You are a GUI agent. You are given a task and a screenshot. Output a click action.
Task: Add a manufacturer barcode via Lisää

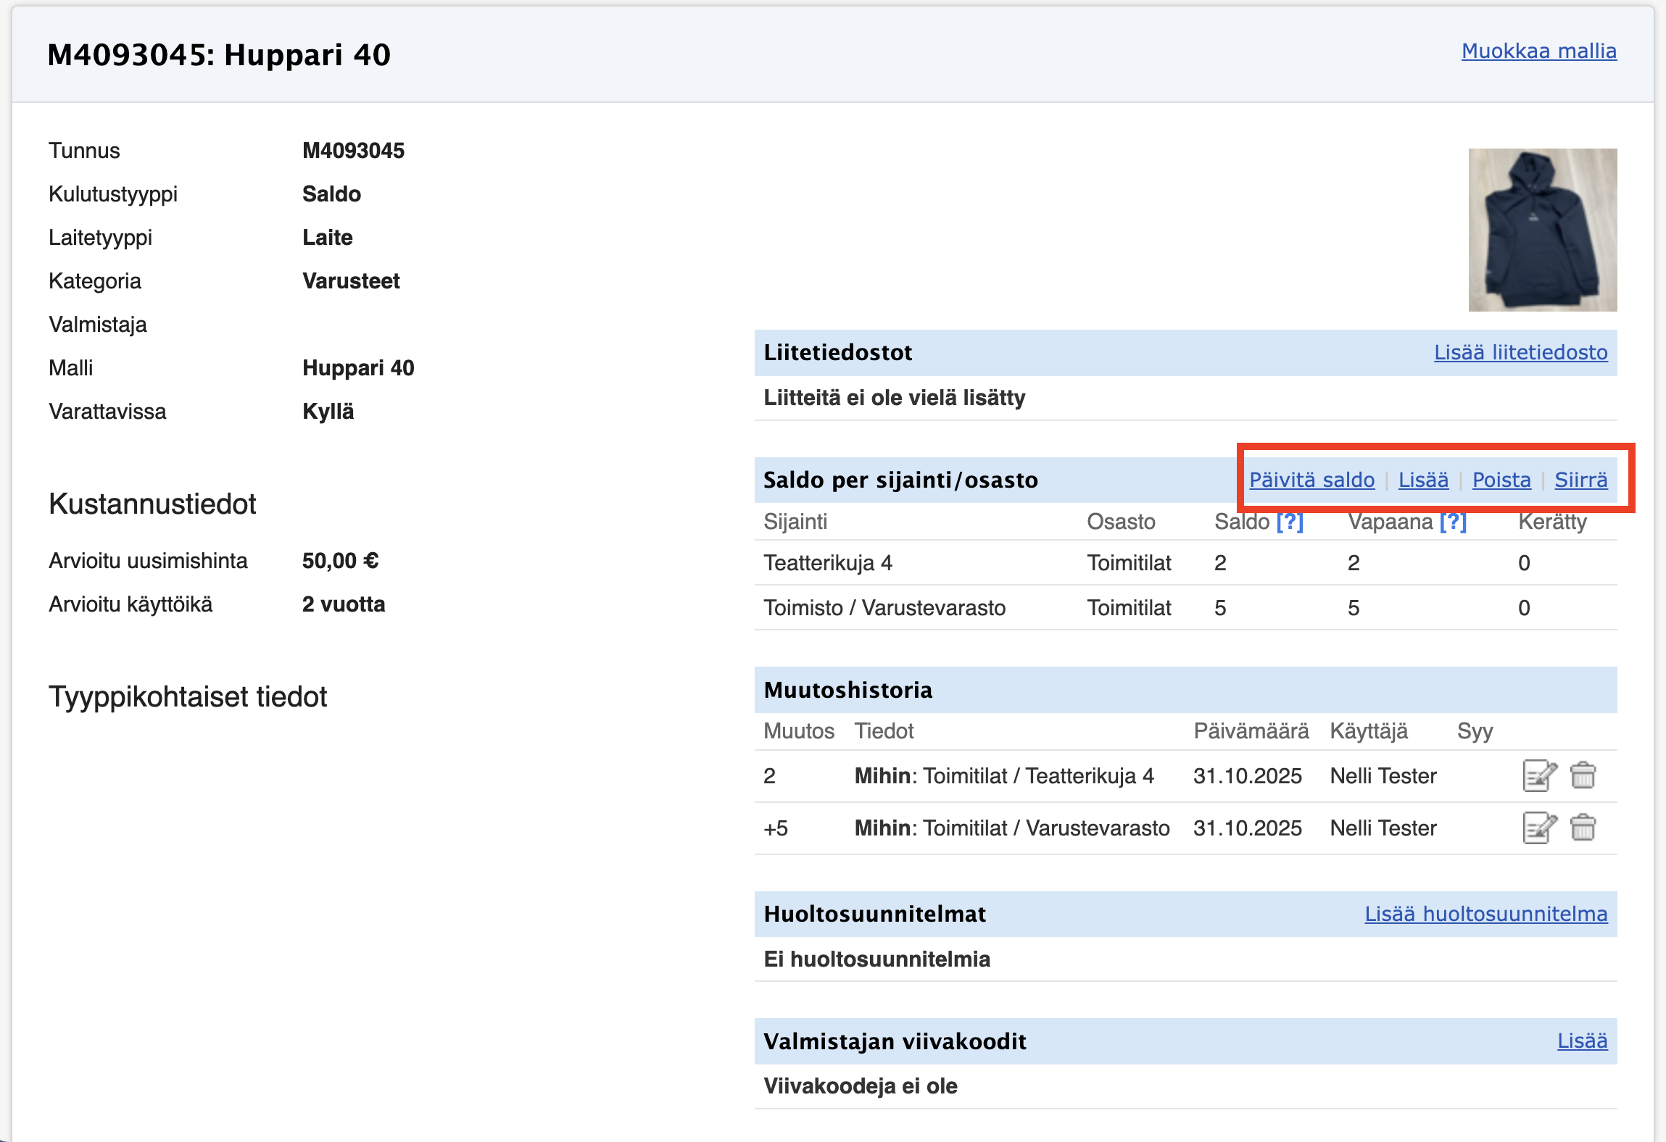(x=1582, y=1041)
